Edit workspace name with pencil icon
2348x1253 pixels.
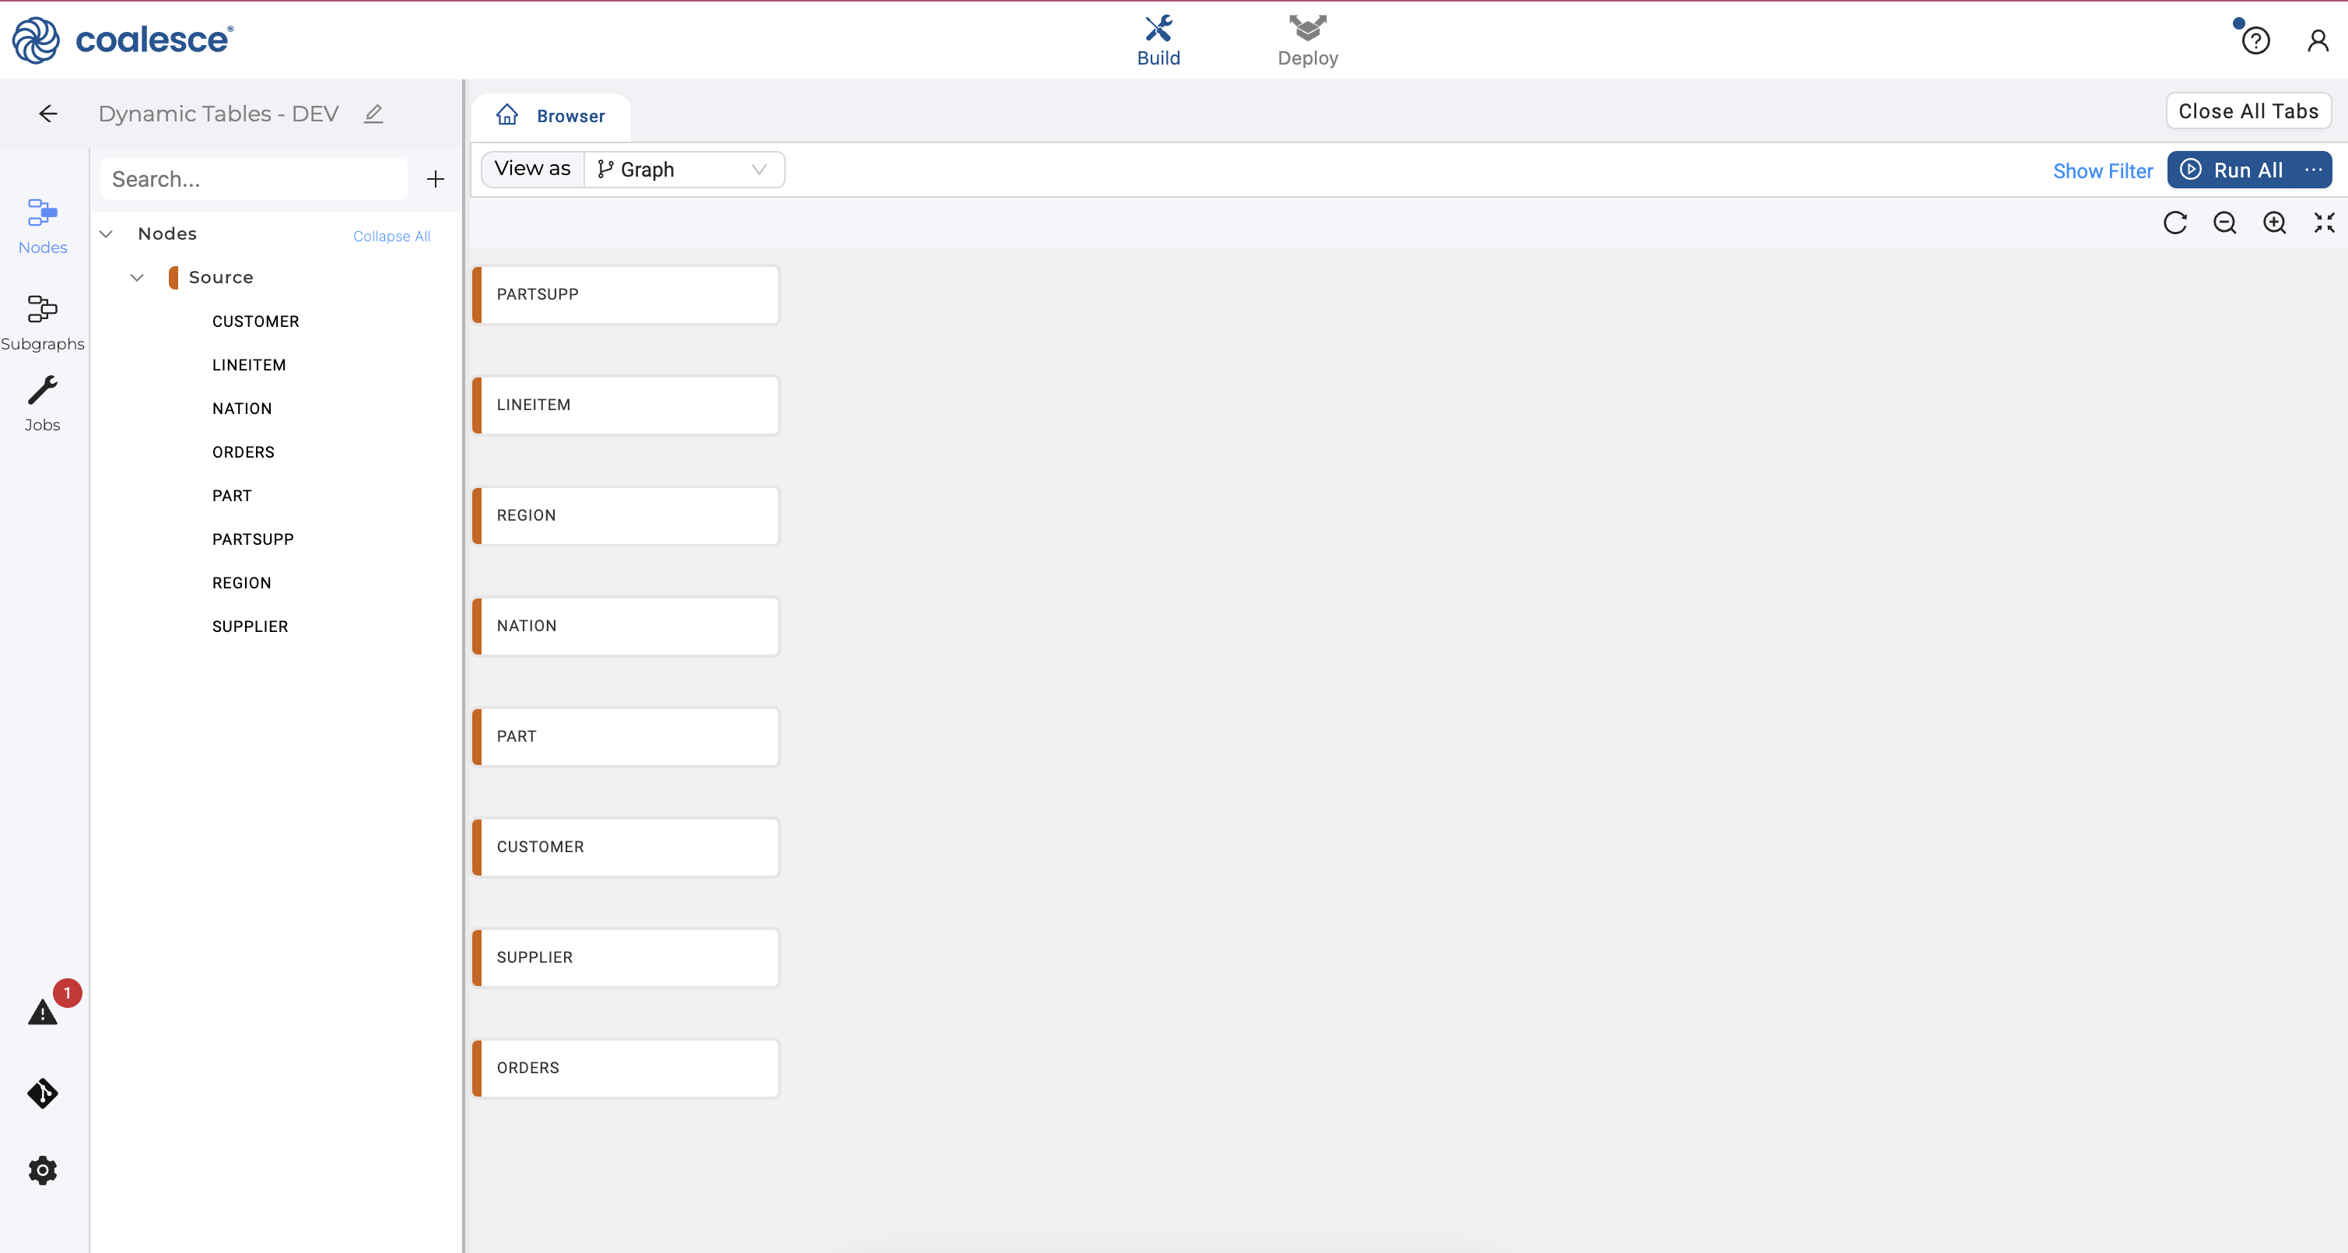373,114
